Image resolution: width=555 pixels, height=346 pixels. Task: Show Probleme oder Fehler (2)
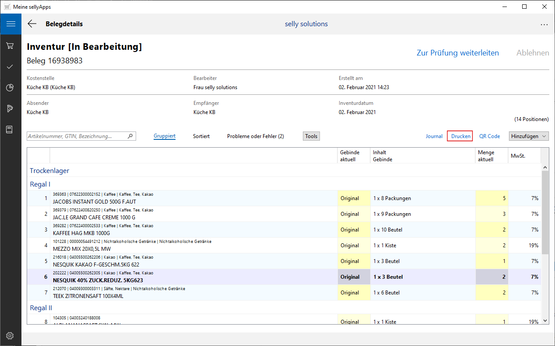pyautogui.click(x=255, y=136)
